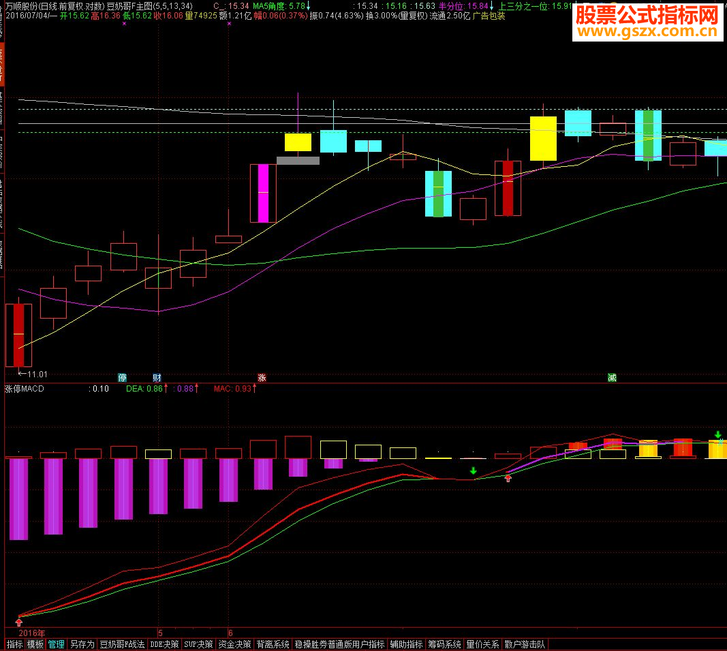Open the 背离系统 tab
Image resolution: width=727 pixels, height=651 pixels.
click(273, 644)
